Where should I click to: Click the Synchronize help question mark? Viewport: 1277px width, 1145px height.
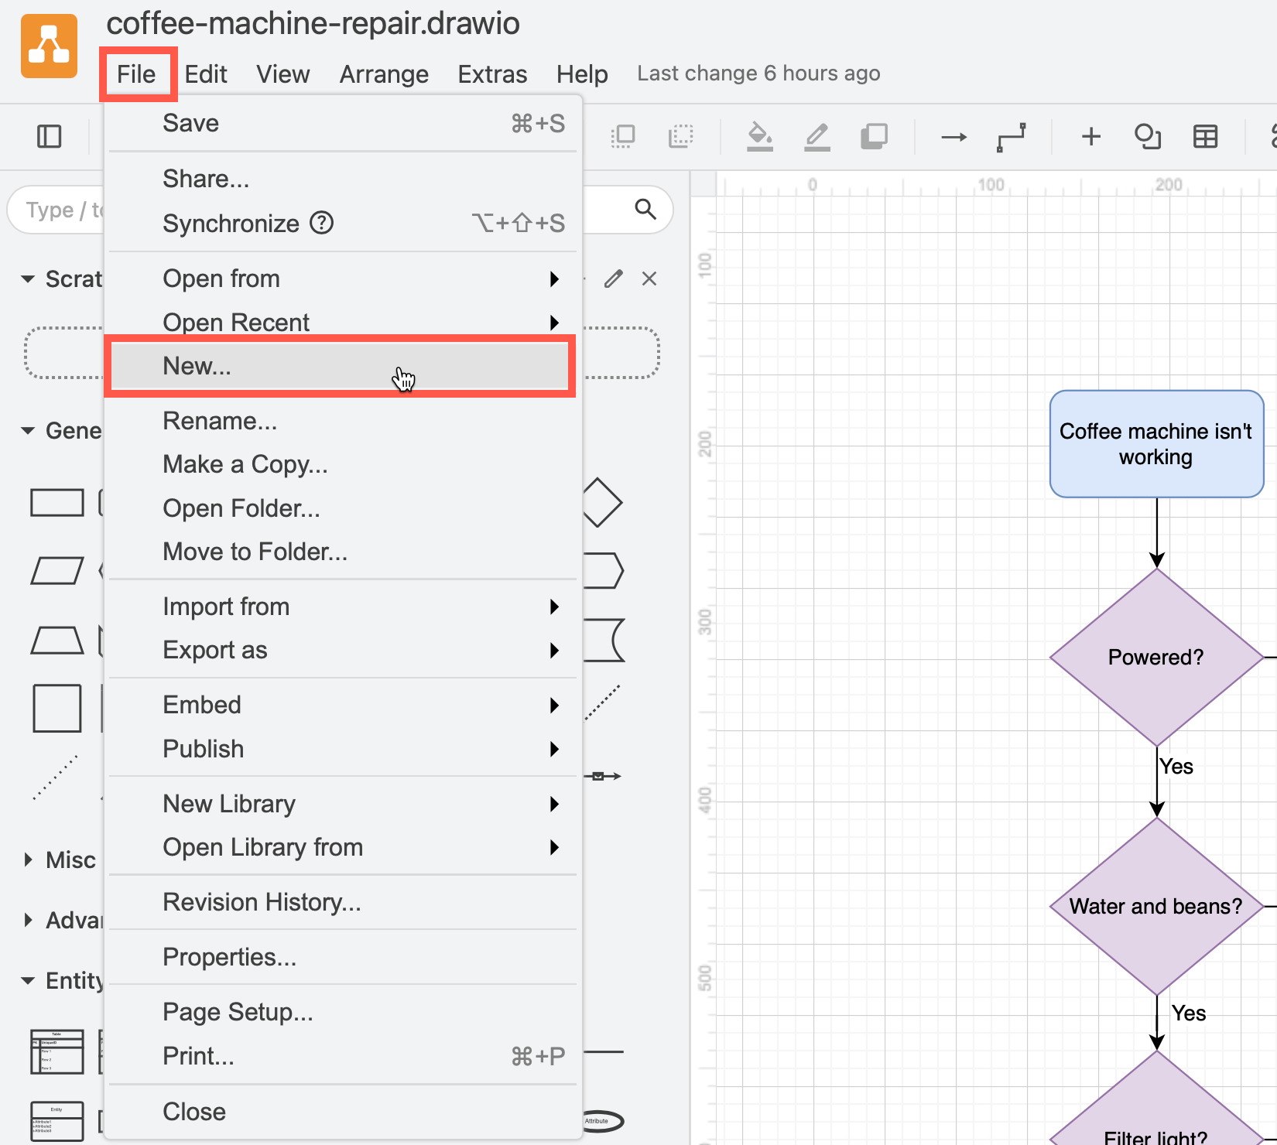(321, 223)
